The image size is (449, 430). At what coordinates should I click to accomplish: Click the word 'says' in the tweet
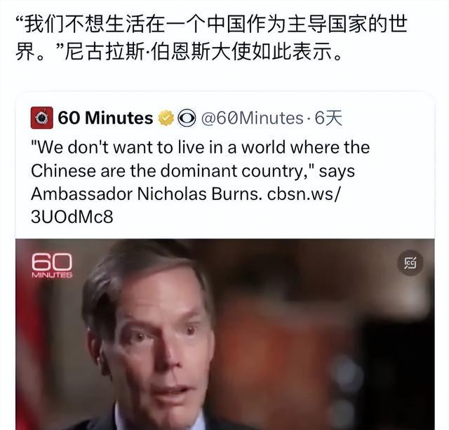tap(337, 171)
